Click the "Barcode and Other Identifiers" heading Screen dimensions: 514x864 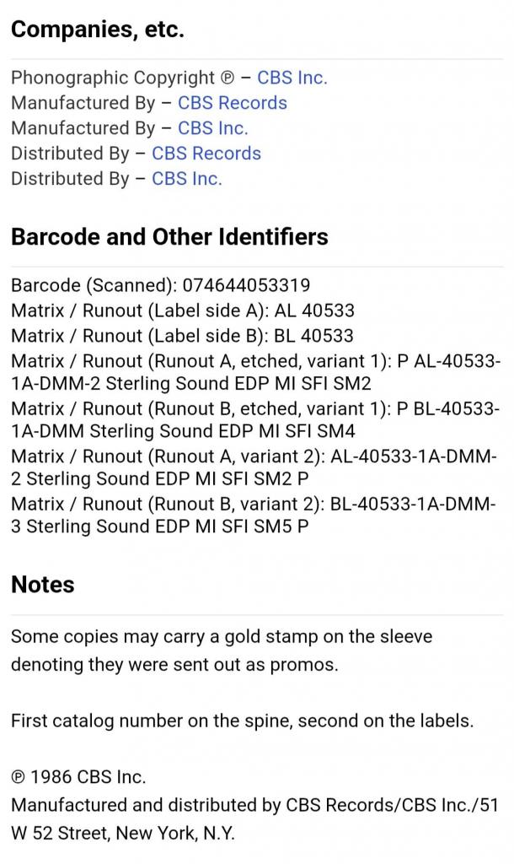pos(169,237)
